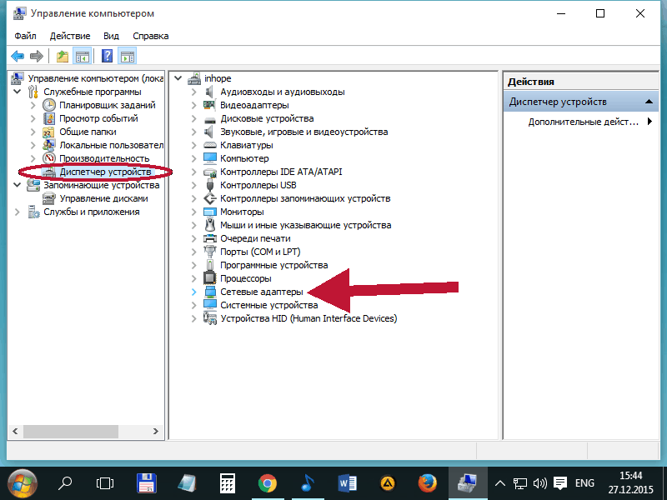The width and height of the screenshot is (667, 500).
Task: Click the Мыши и иные указывающие устройства icon
Action: pos(210,225)
